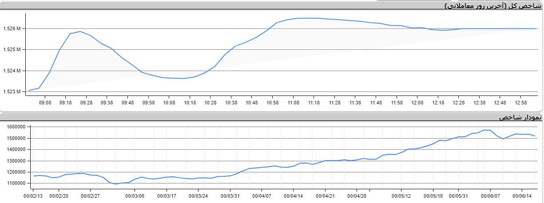Click the 00/02/27 date label
This screenshot has width=544, height=203.
[91, 195]
